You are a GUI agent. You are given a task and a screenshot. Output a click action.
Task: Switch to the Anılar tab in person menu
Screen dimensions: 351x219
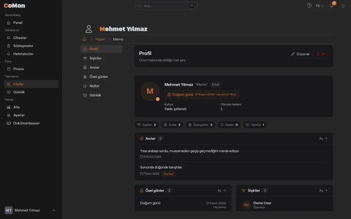tap(101, 68)
